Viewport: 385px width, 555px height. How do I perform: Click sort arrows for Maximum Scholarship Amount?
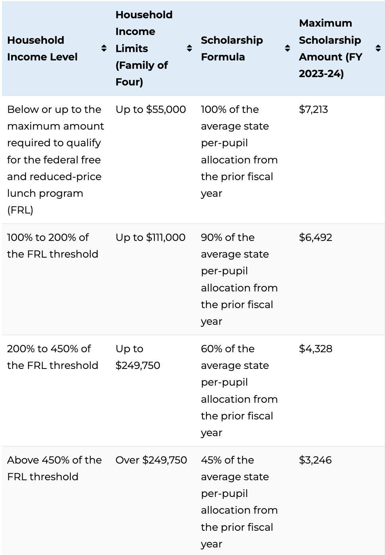(378, 49)
